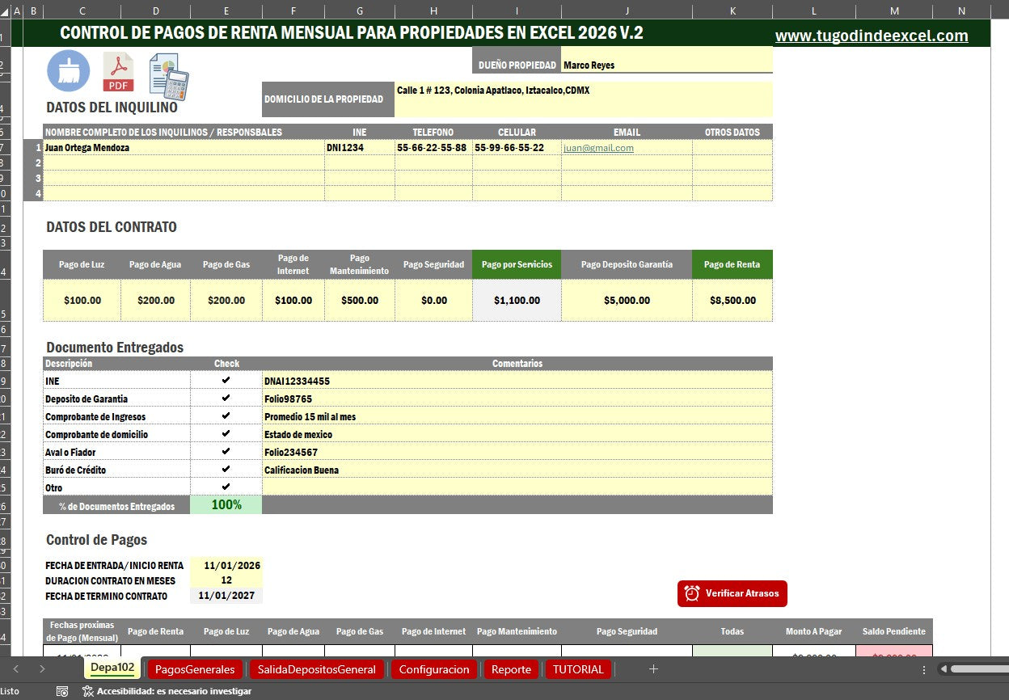Toggle the Buró de Crédito check mark
1009x700 pixels.
227,470
